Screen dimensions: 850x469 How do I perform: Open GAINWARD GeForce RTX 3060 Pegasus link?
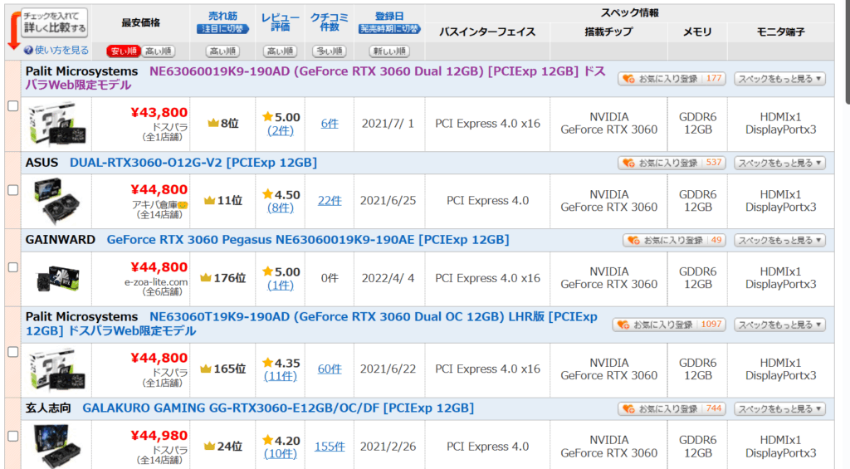pyautogui.click(x=307, y=240)
